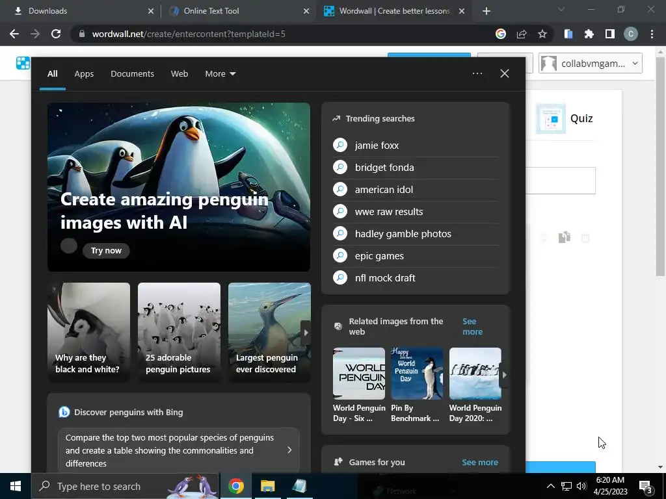Open 25 adorable penguin pictures card
666x499 pixels.
click(x=180, y=332)
